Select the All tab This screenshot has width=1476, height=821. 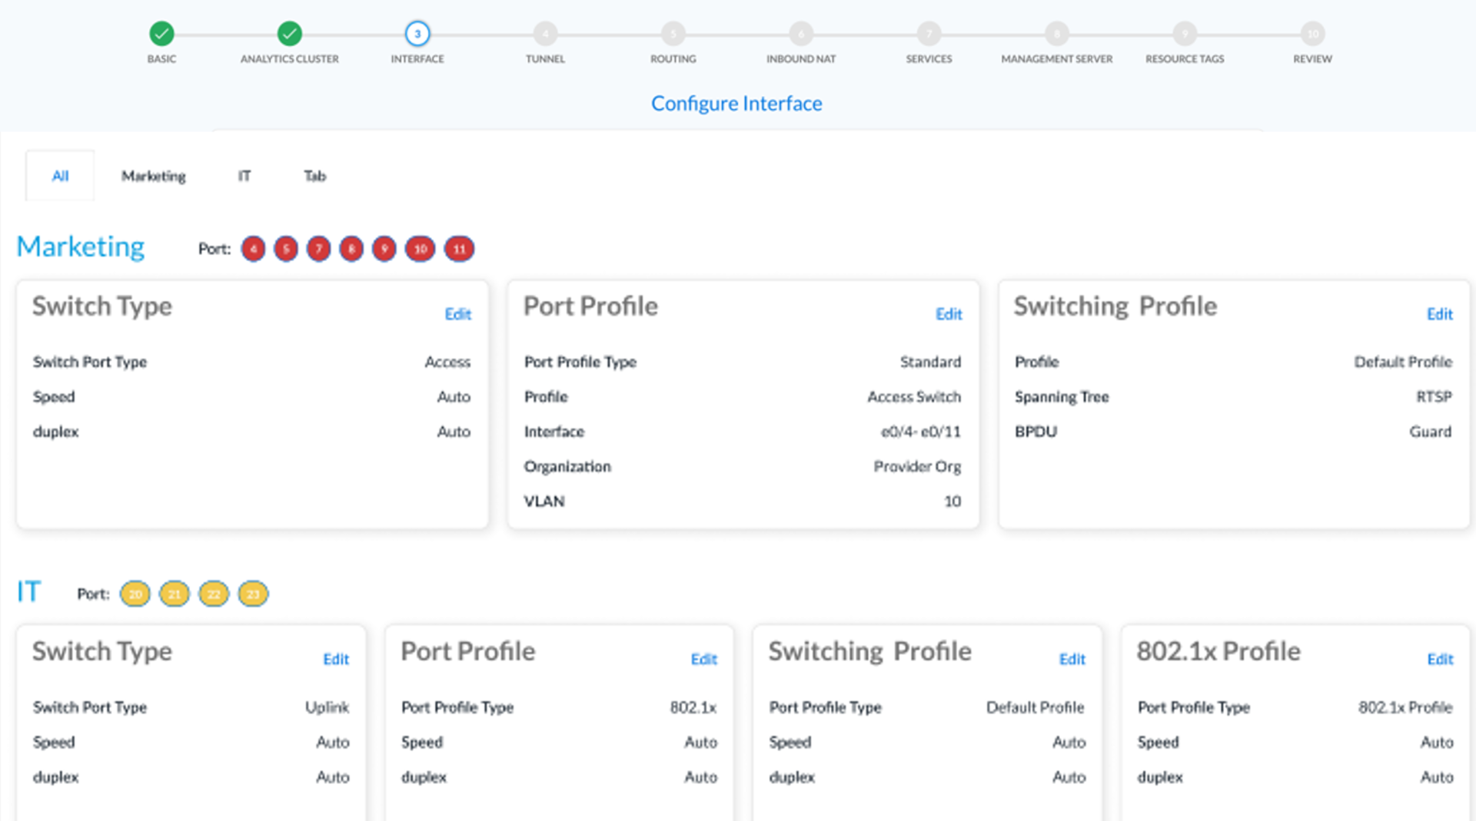point(60,176)
